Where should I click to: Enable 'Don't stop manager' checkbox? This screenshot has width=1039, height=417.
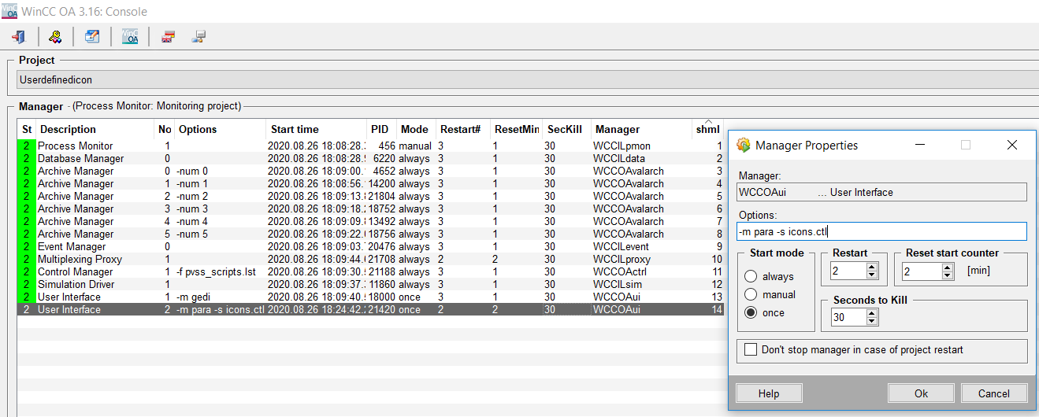(751, 350)
